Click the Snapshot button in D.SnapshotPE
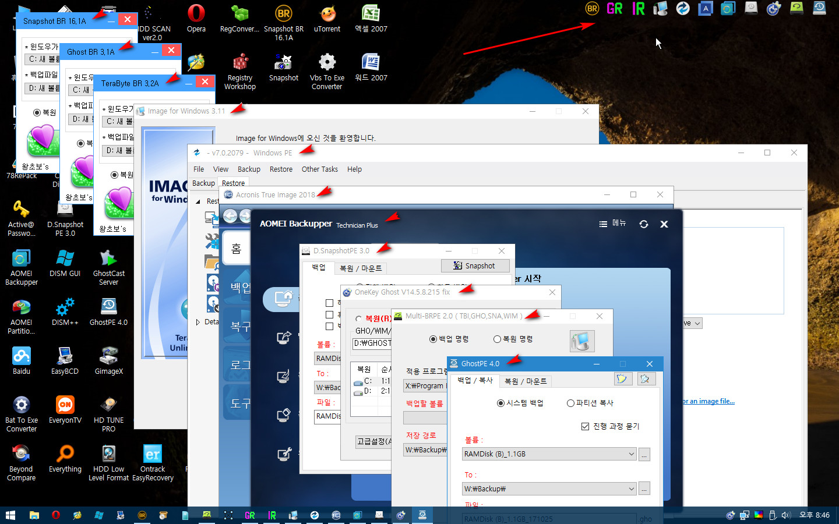The height and width of the screenshot is (524, 839). pos(475,266)
